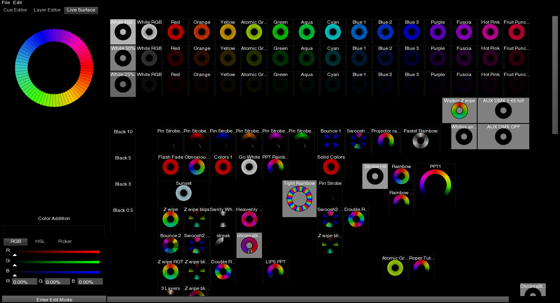Activate the red Pin Strobe tile

tap(197, 141)
